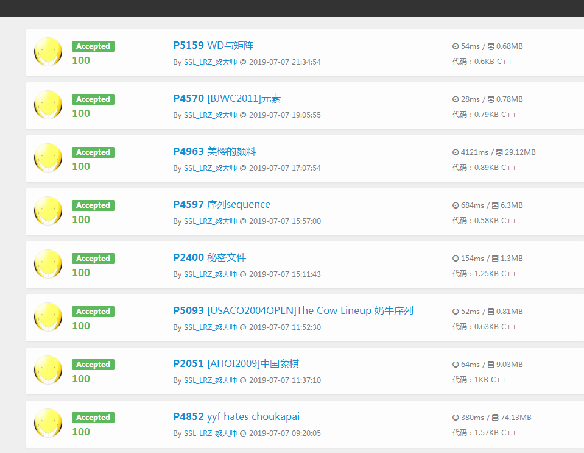The height and width of the screenshot is (453, 584).
Task: Click the clock icon next to 54ms
Action: coord(456,46)
